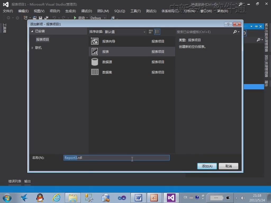Click the Quick Launch search icon

coord(240,4)
